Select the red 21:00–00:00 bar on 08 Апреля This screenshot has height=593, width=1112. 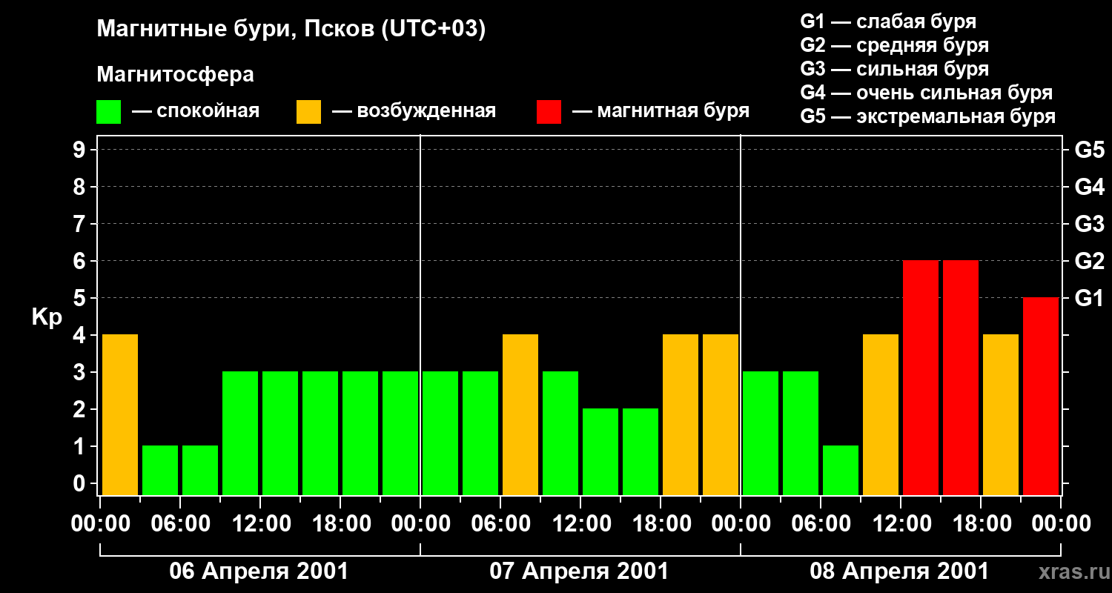tap(1041, 396)
